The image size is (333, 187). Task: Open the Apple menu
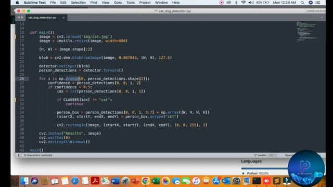17,3
